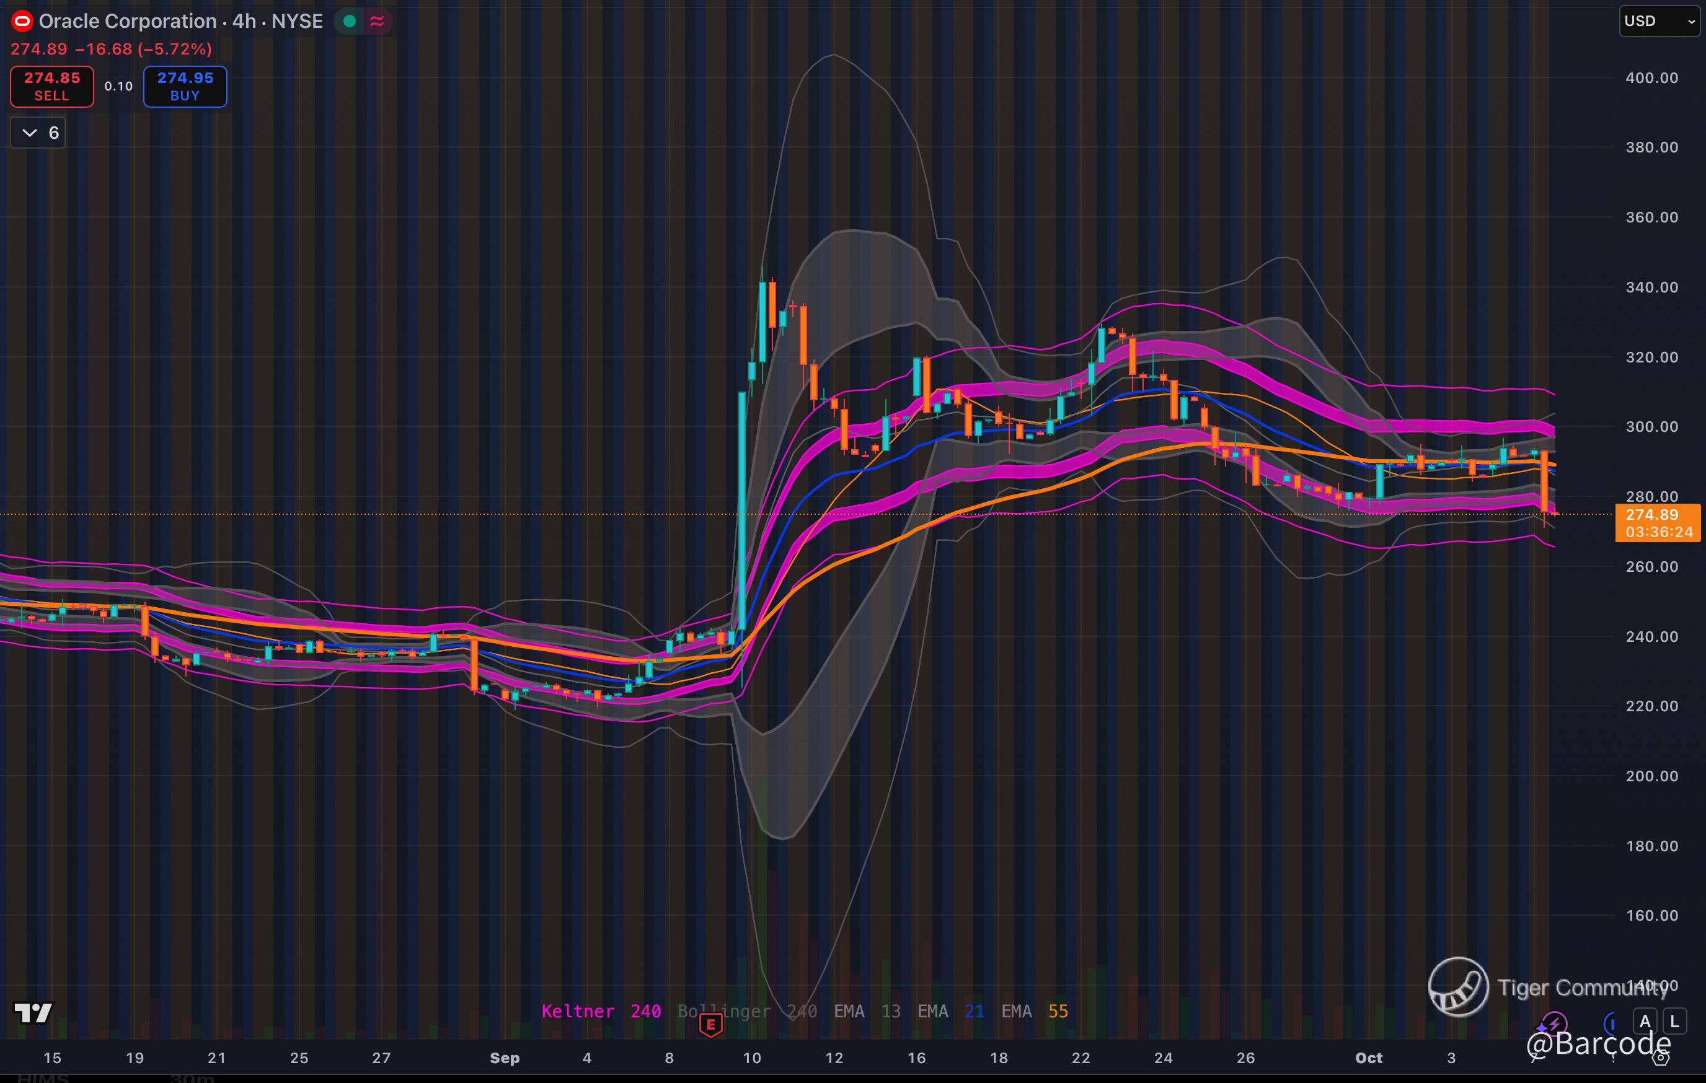Click the Tiger Community logo

[x=1458, y=986]
